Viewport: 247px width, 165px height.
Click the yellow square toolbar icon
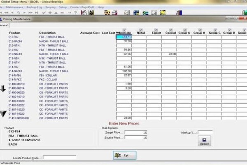coord(163,12)
